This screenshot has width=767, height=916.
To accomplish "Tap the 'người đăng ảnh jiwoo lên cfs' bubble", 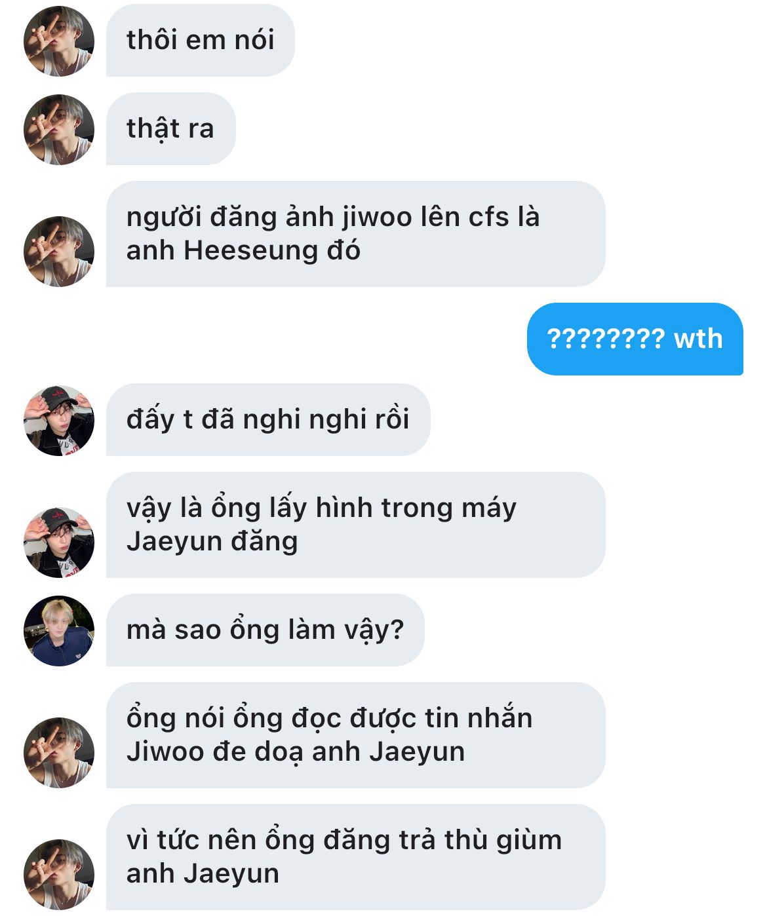I will (355, 234).
